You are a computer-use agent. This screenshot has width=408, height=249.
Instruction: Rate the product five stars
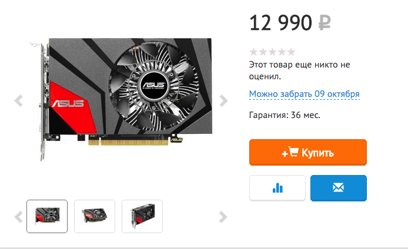click(x=291, y=52)
